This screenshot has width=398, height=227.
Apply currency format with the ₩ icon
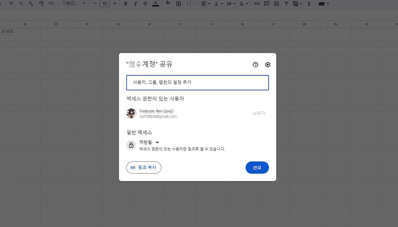11,4
